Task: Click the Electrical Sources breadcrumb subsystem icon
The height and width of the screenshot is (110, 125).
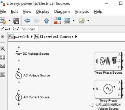Action: [x=36, y=37]
